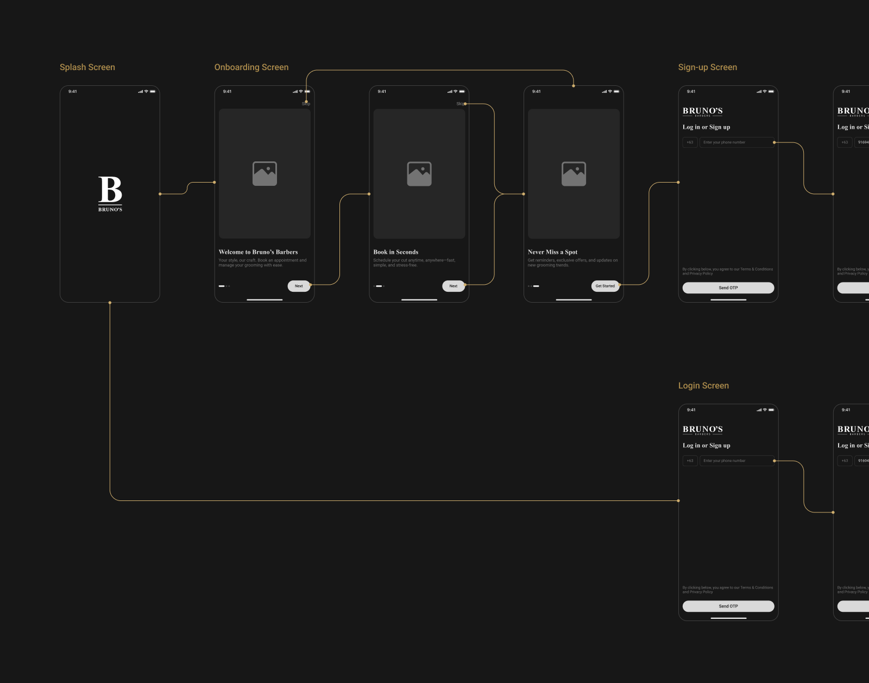Click the Skip link on Welcome onboarding screen
The width and height of the screenshot is (869, 683).
pyautogui.click(x=305, y=103)
